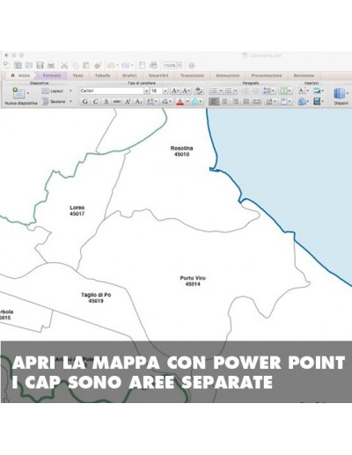Open the Tabelle tab
This screenshot has width=352, height=455.
coord(102,76)
